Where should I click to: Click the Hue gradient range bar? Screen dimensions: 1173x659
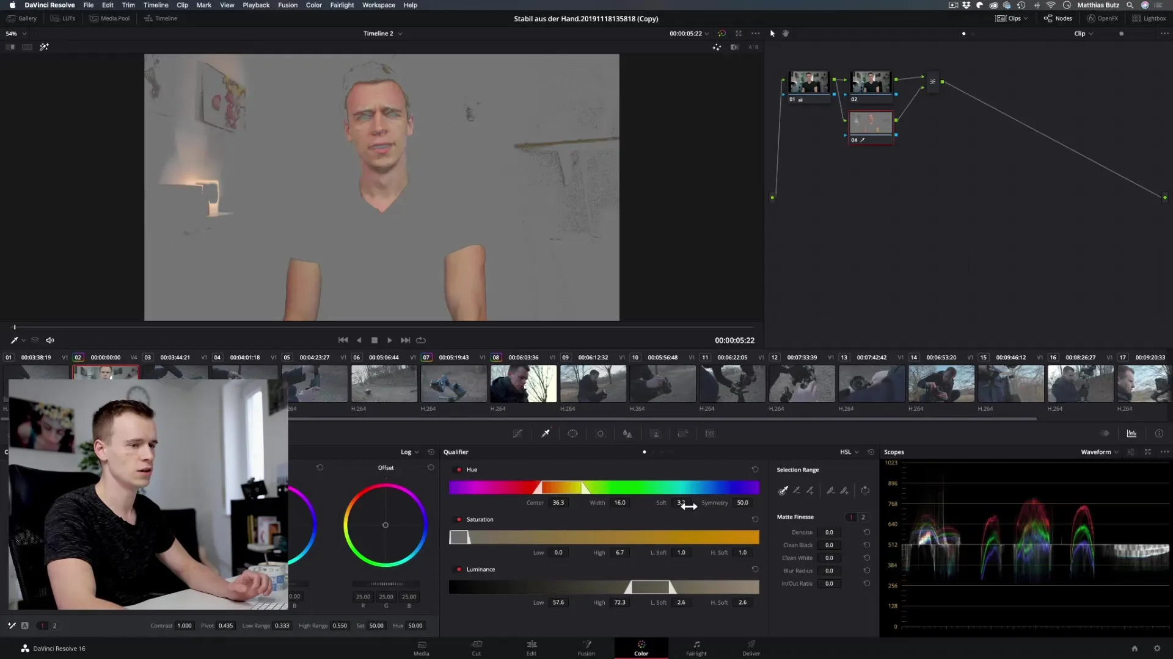pos(604,488)
